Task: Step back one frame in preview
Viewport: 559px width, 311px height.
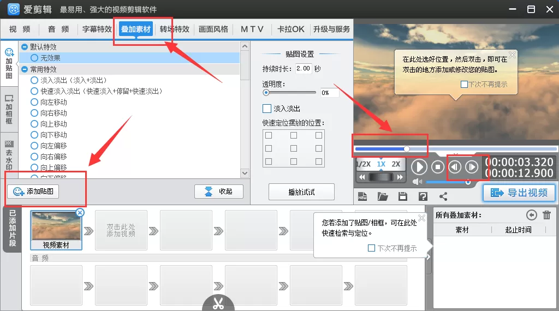Action: (455, 167)
